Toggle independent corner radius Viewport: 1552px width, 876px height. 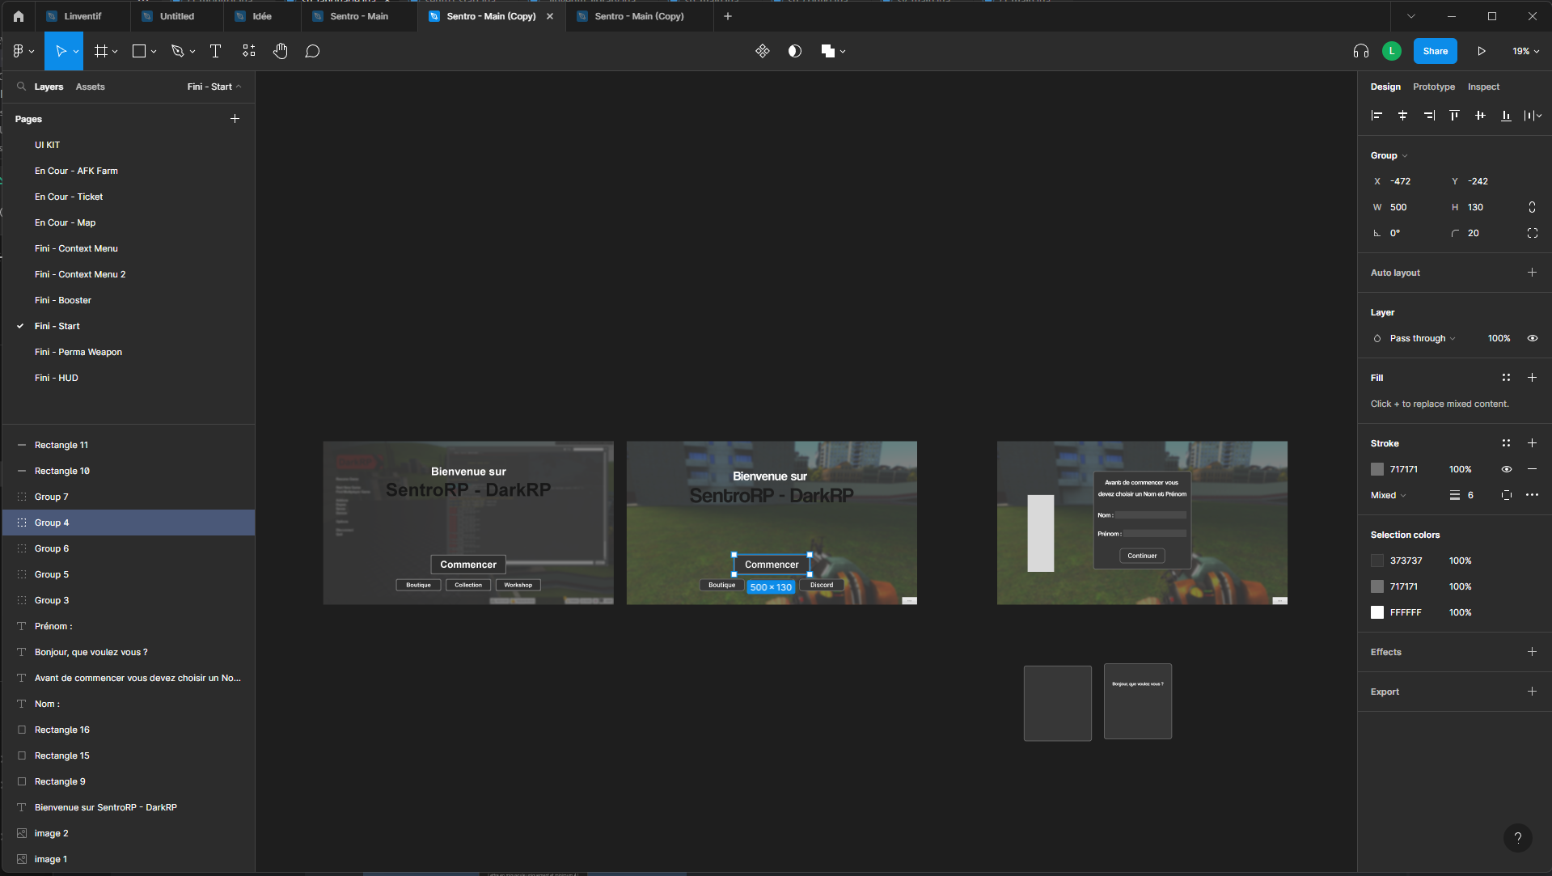click(1532, 233)
